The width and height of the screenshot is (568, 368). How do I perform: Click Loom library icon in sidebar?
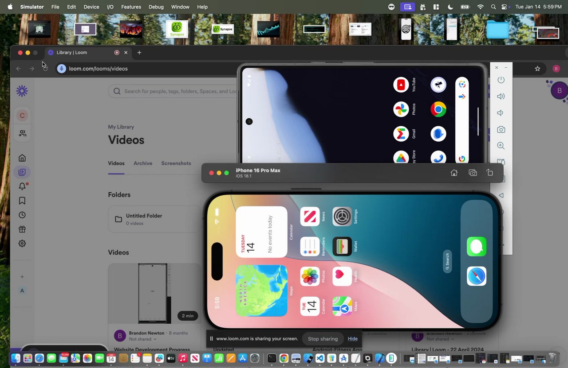(x=22, y=172)
